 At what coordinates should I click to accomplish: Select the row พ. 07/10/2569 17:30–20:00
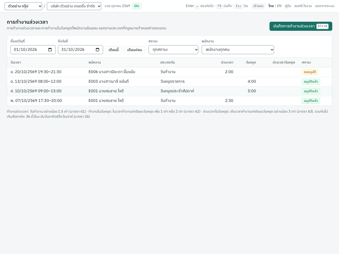pos(169,101)
